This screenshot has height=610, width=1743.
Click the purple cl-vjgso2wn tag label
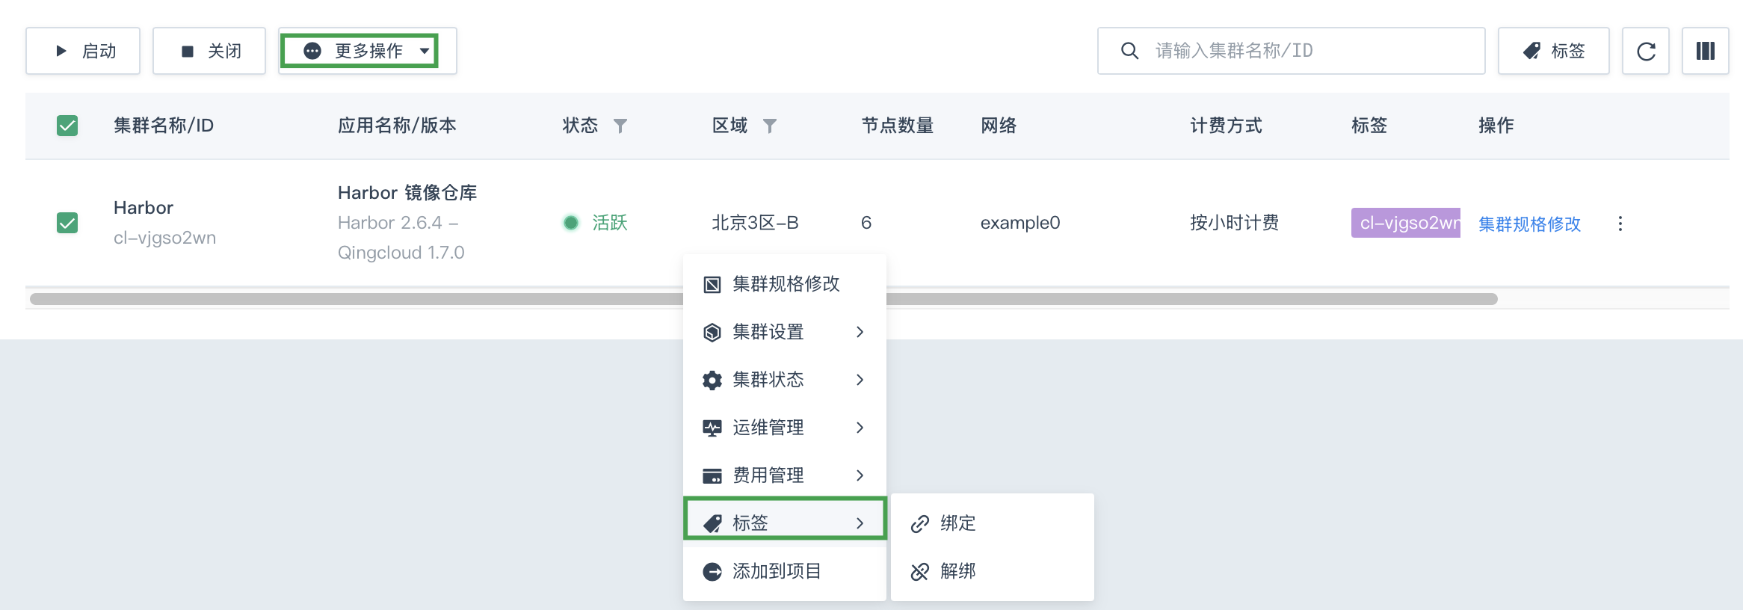coord(1405,223)
